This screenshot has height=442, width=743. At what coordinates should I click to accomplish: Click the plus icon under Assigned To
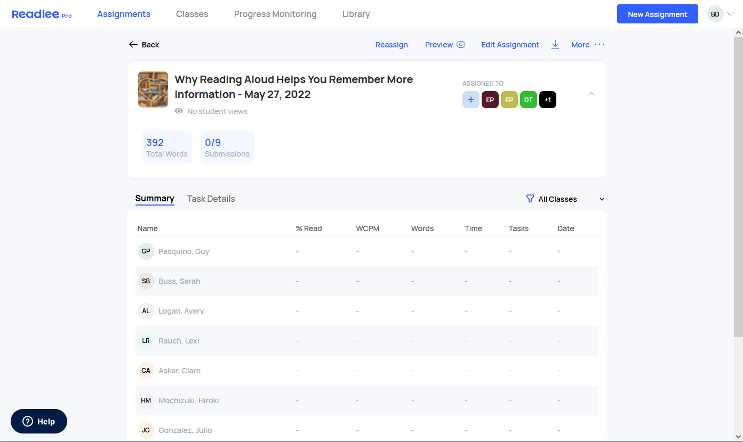point(471,100)
